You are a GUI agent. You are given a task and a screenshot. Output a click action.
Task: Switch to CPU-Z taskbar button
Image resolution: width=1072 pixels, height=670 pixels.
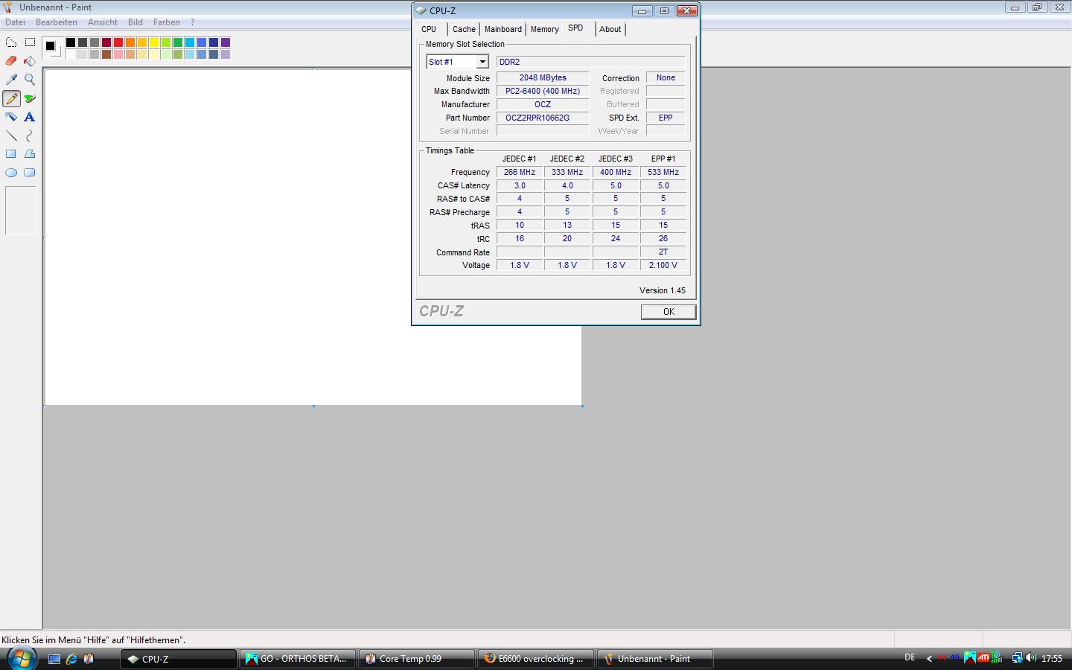click(x=179, y=659)
